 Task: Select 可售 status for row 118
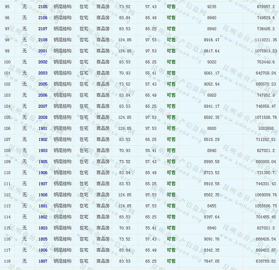tap(171, 262)
